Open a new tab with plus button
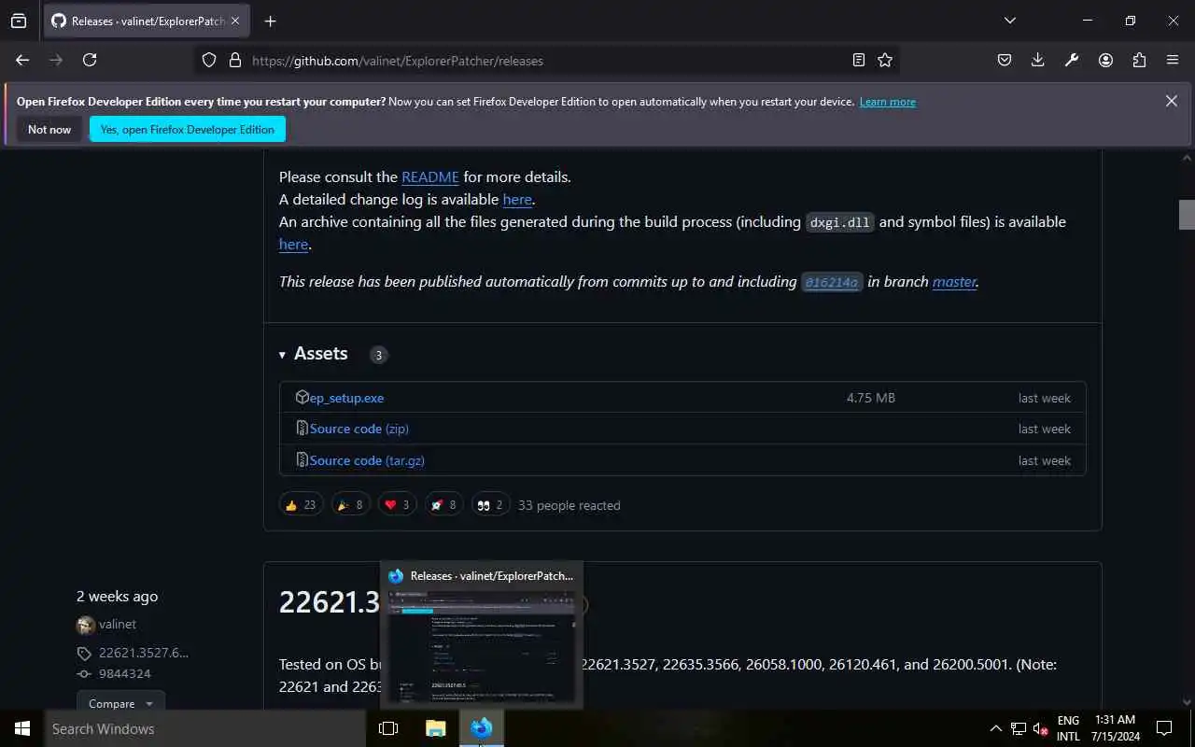Viewport: 1195px width, 747px height. click(x=270, y=21)
